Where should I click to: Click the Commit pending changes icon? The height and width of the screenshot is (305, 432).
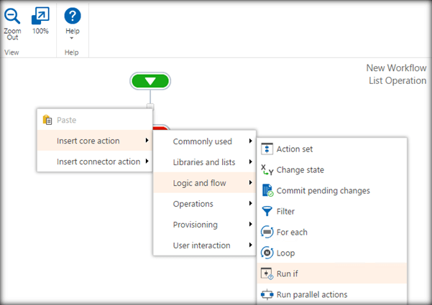coord(267,191)
